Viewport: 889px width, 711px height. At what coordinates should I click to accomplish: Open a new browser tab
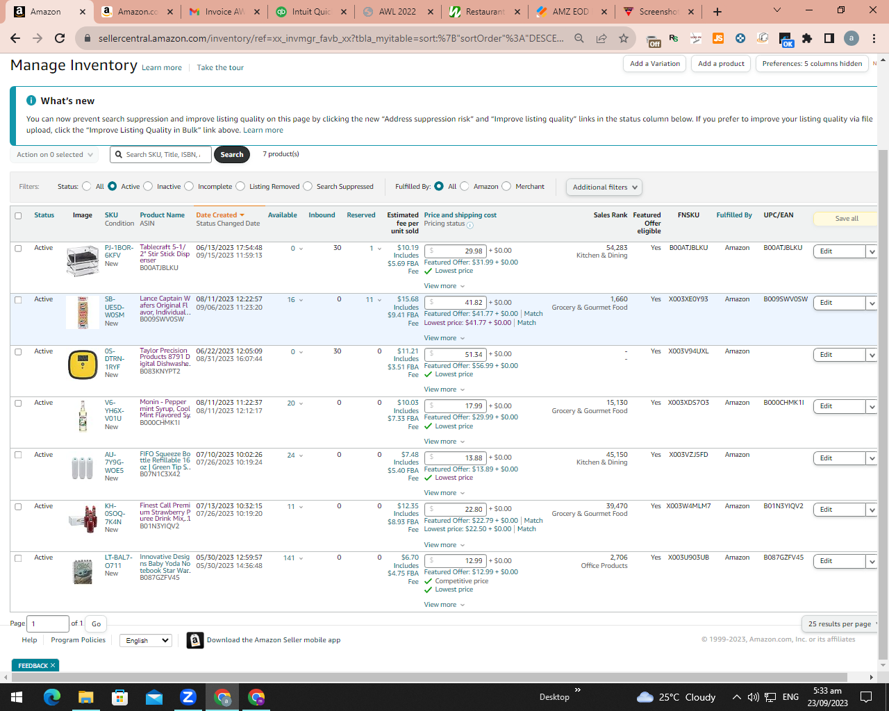coord(717,12)
